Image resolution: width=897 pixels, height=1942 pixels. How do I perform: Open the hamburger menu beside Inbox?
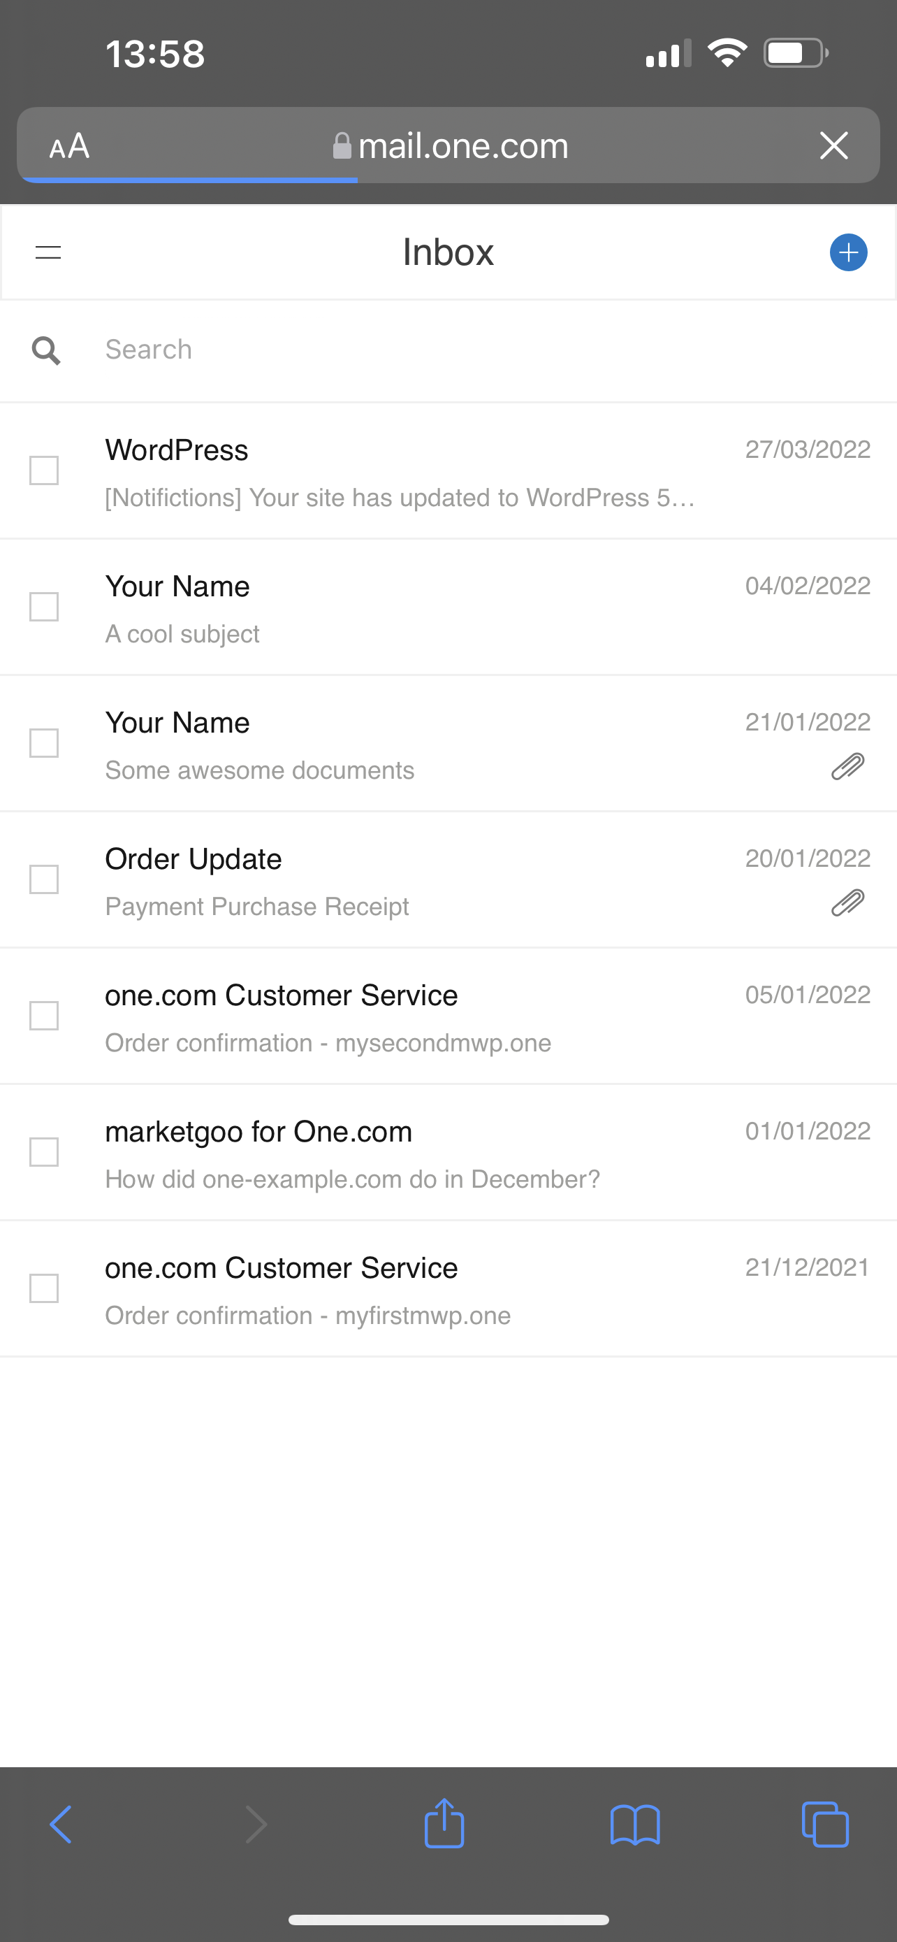(47, 252)
